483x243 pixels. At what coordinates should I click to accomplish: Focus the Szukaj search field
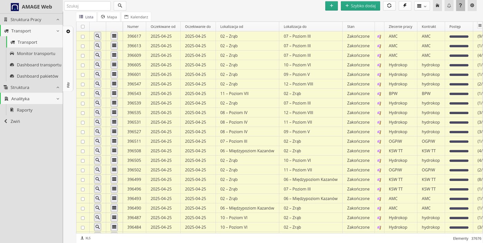point(87,6)
